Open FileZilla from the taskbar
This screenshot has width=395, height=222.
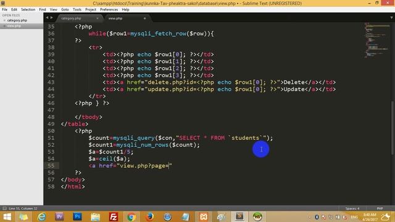pos(114,216)
